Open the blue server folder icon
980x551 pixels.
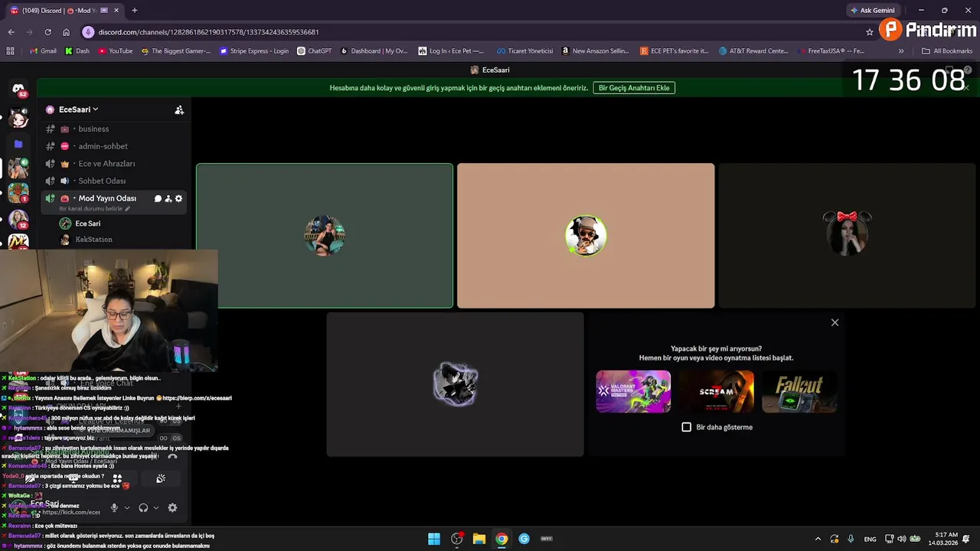click(18, 144)
